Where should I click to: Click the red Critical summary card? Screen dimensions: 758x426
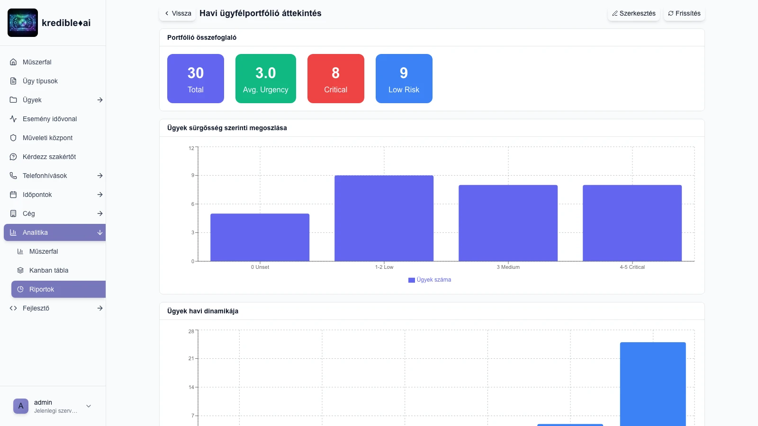coord(335,79)
